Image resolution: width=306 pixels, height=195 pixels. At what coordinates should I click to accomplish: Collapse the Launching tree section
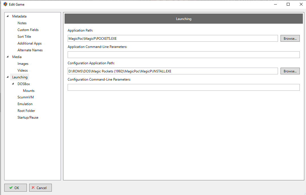click(x=8, y=77)
